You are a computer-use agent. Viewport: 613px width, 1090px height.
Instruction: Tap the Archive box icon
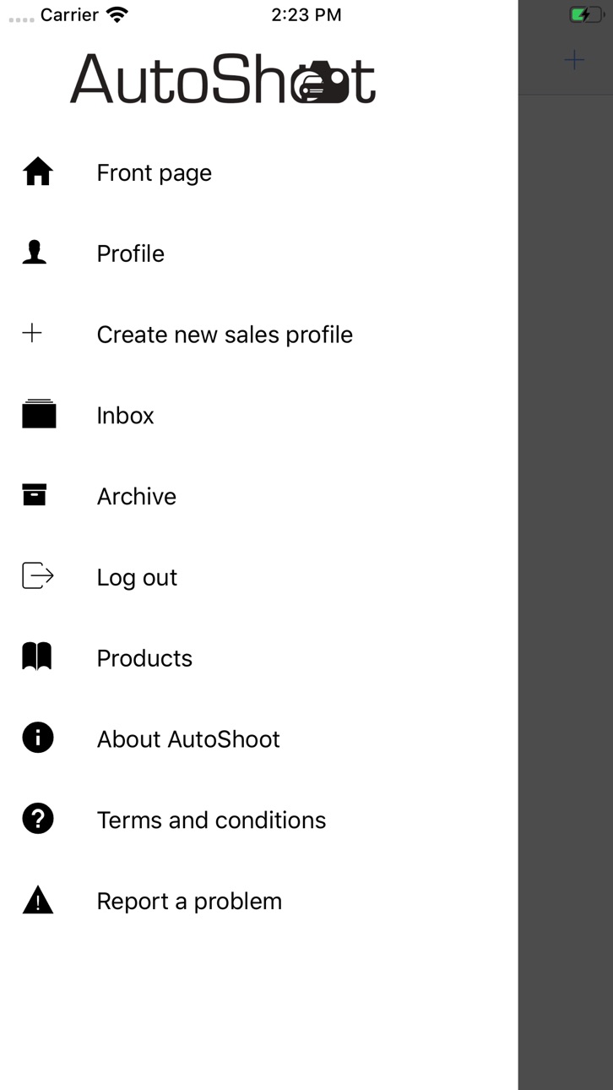coord(35,494)
